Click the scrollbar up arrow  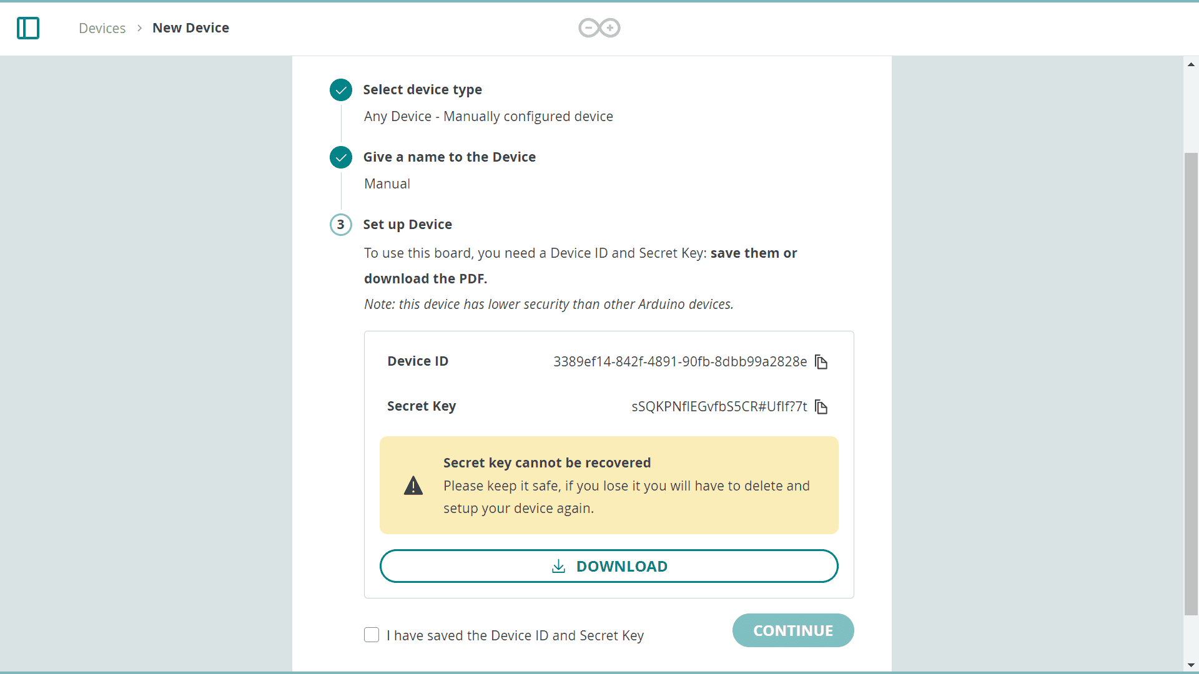(x=1191, y=64)
